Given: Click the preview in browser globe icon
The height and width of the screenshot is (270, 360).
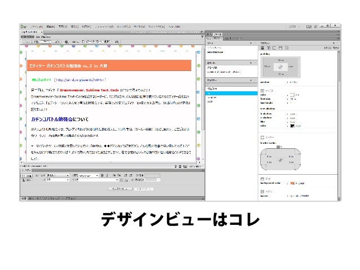Looking at the screenshot, I should coord(67,42).
